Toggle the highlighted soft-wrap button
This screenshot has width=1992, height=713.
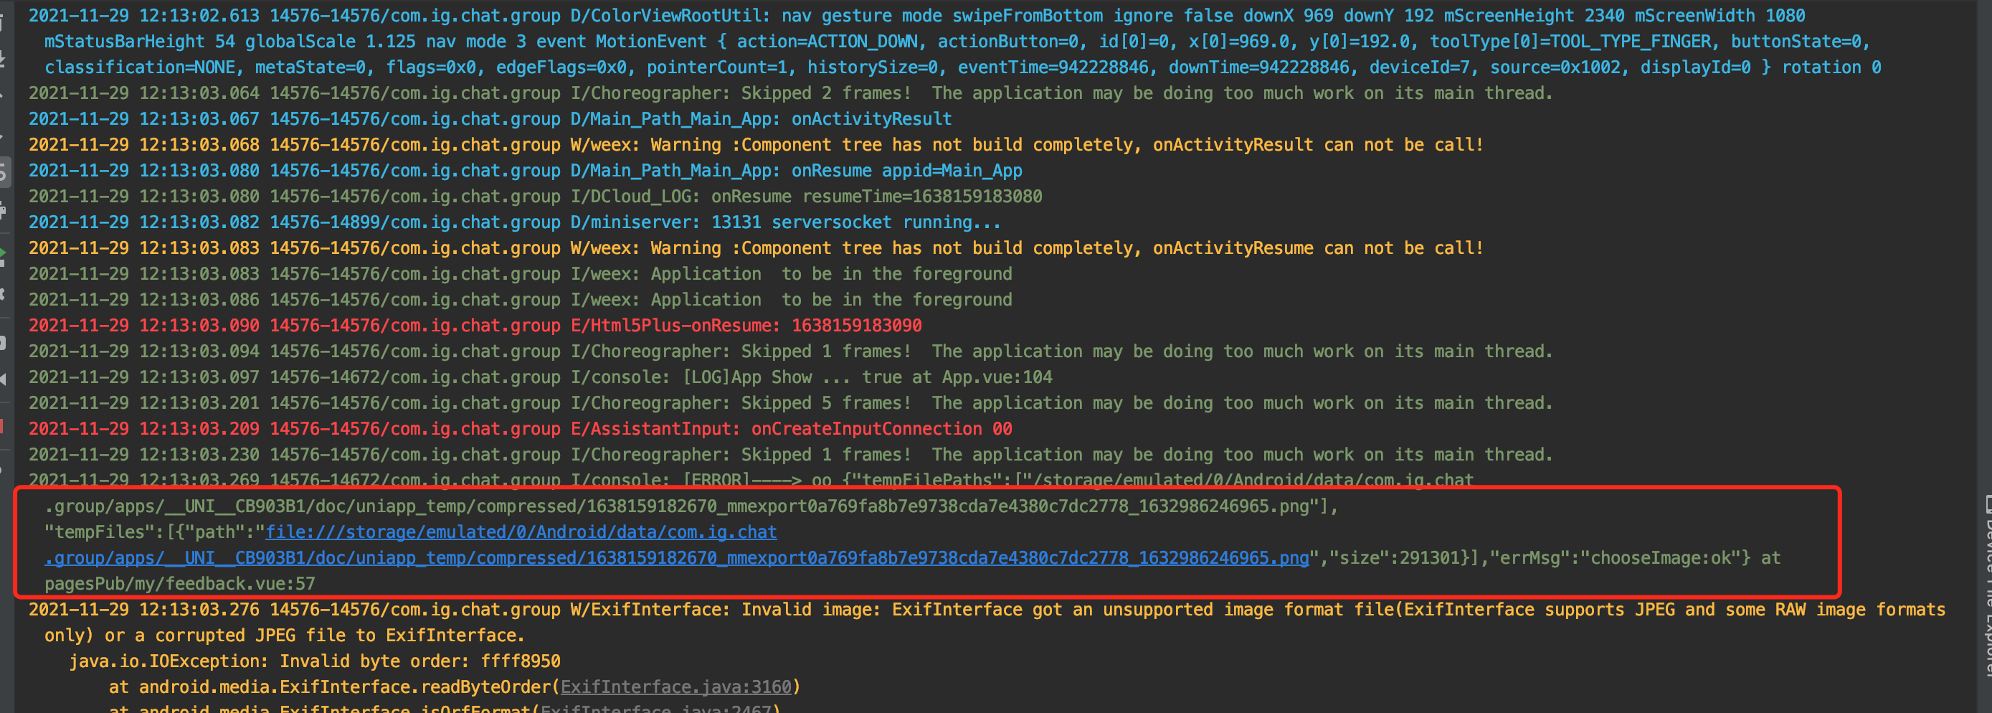click(x=3, y=173)
